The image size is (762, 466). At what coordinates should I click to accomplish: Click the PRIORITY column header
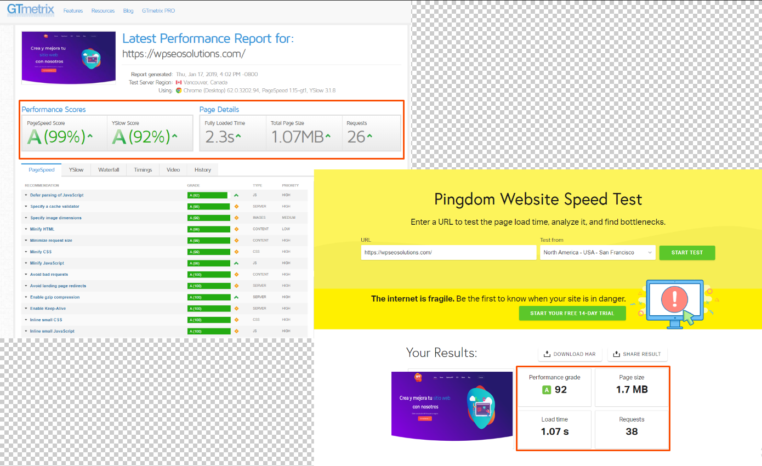[290, 186]
